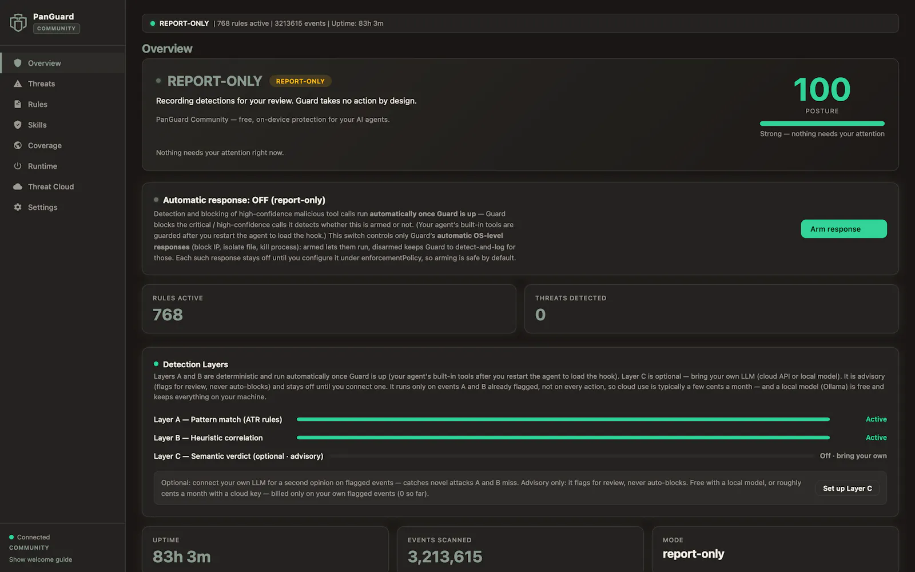Open Settings from the sidebar
This screenshot has height=572, width=915.
pos(63,207)
